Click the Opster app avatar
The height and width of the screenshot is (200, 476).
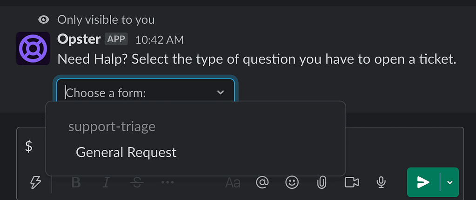click(x=33, y=48)
